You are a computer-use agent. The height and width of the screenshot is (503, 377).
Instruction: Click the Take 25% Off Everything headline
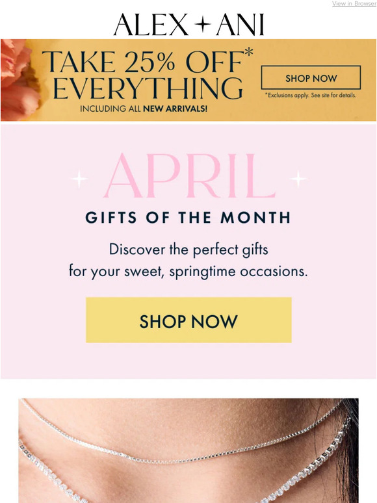click(x=148, y=75)
